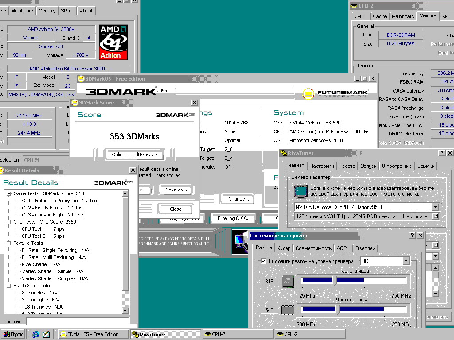Click the second quick launch icon in taskbar

coord(46,334)
